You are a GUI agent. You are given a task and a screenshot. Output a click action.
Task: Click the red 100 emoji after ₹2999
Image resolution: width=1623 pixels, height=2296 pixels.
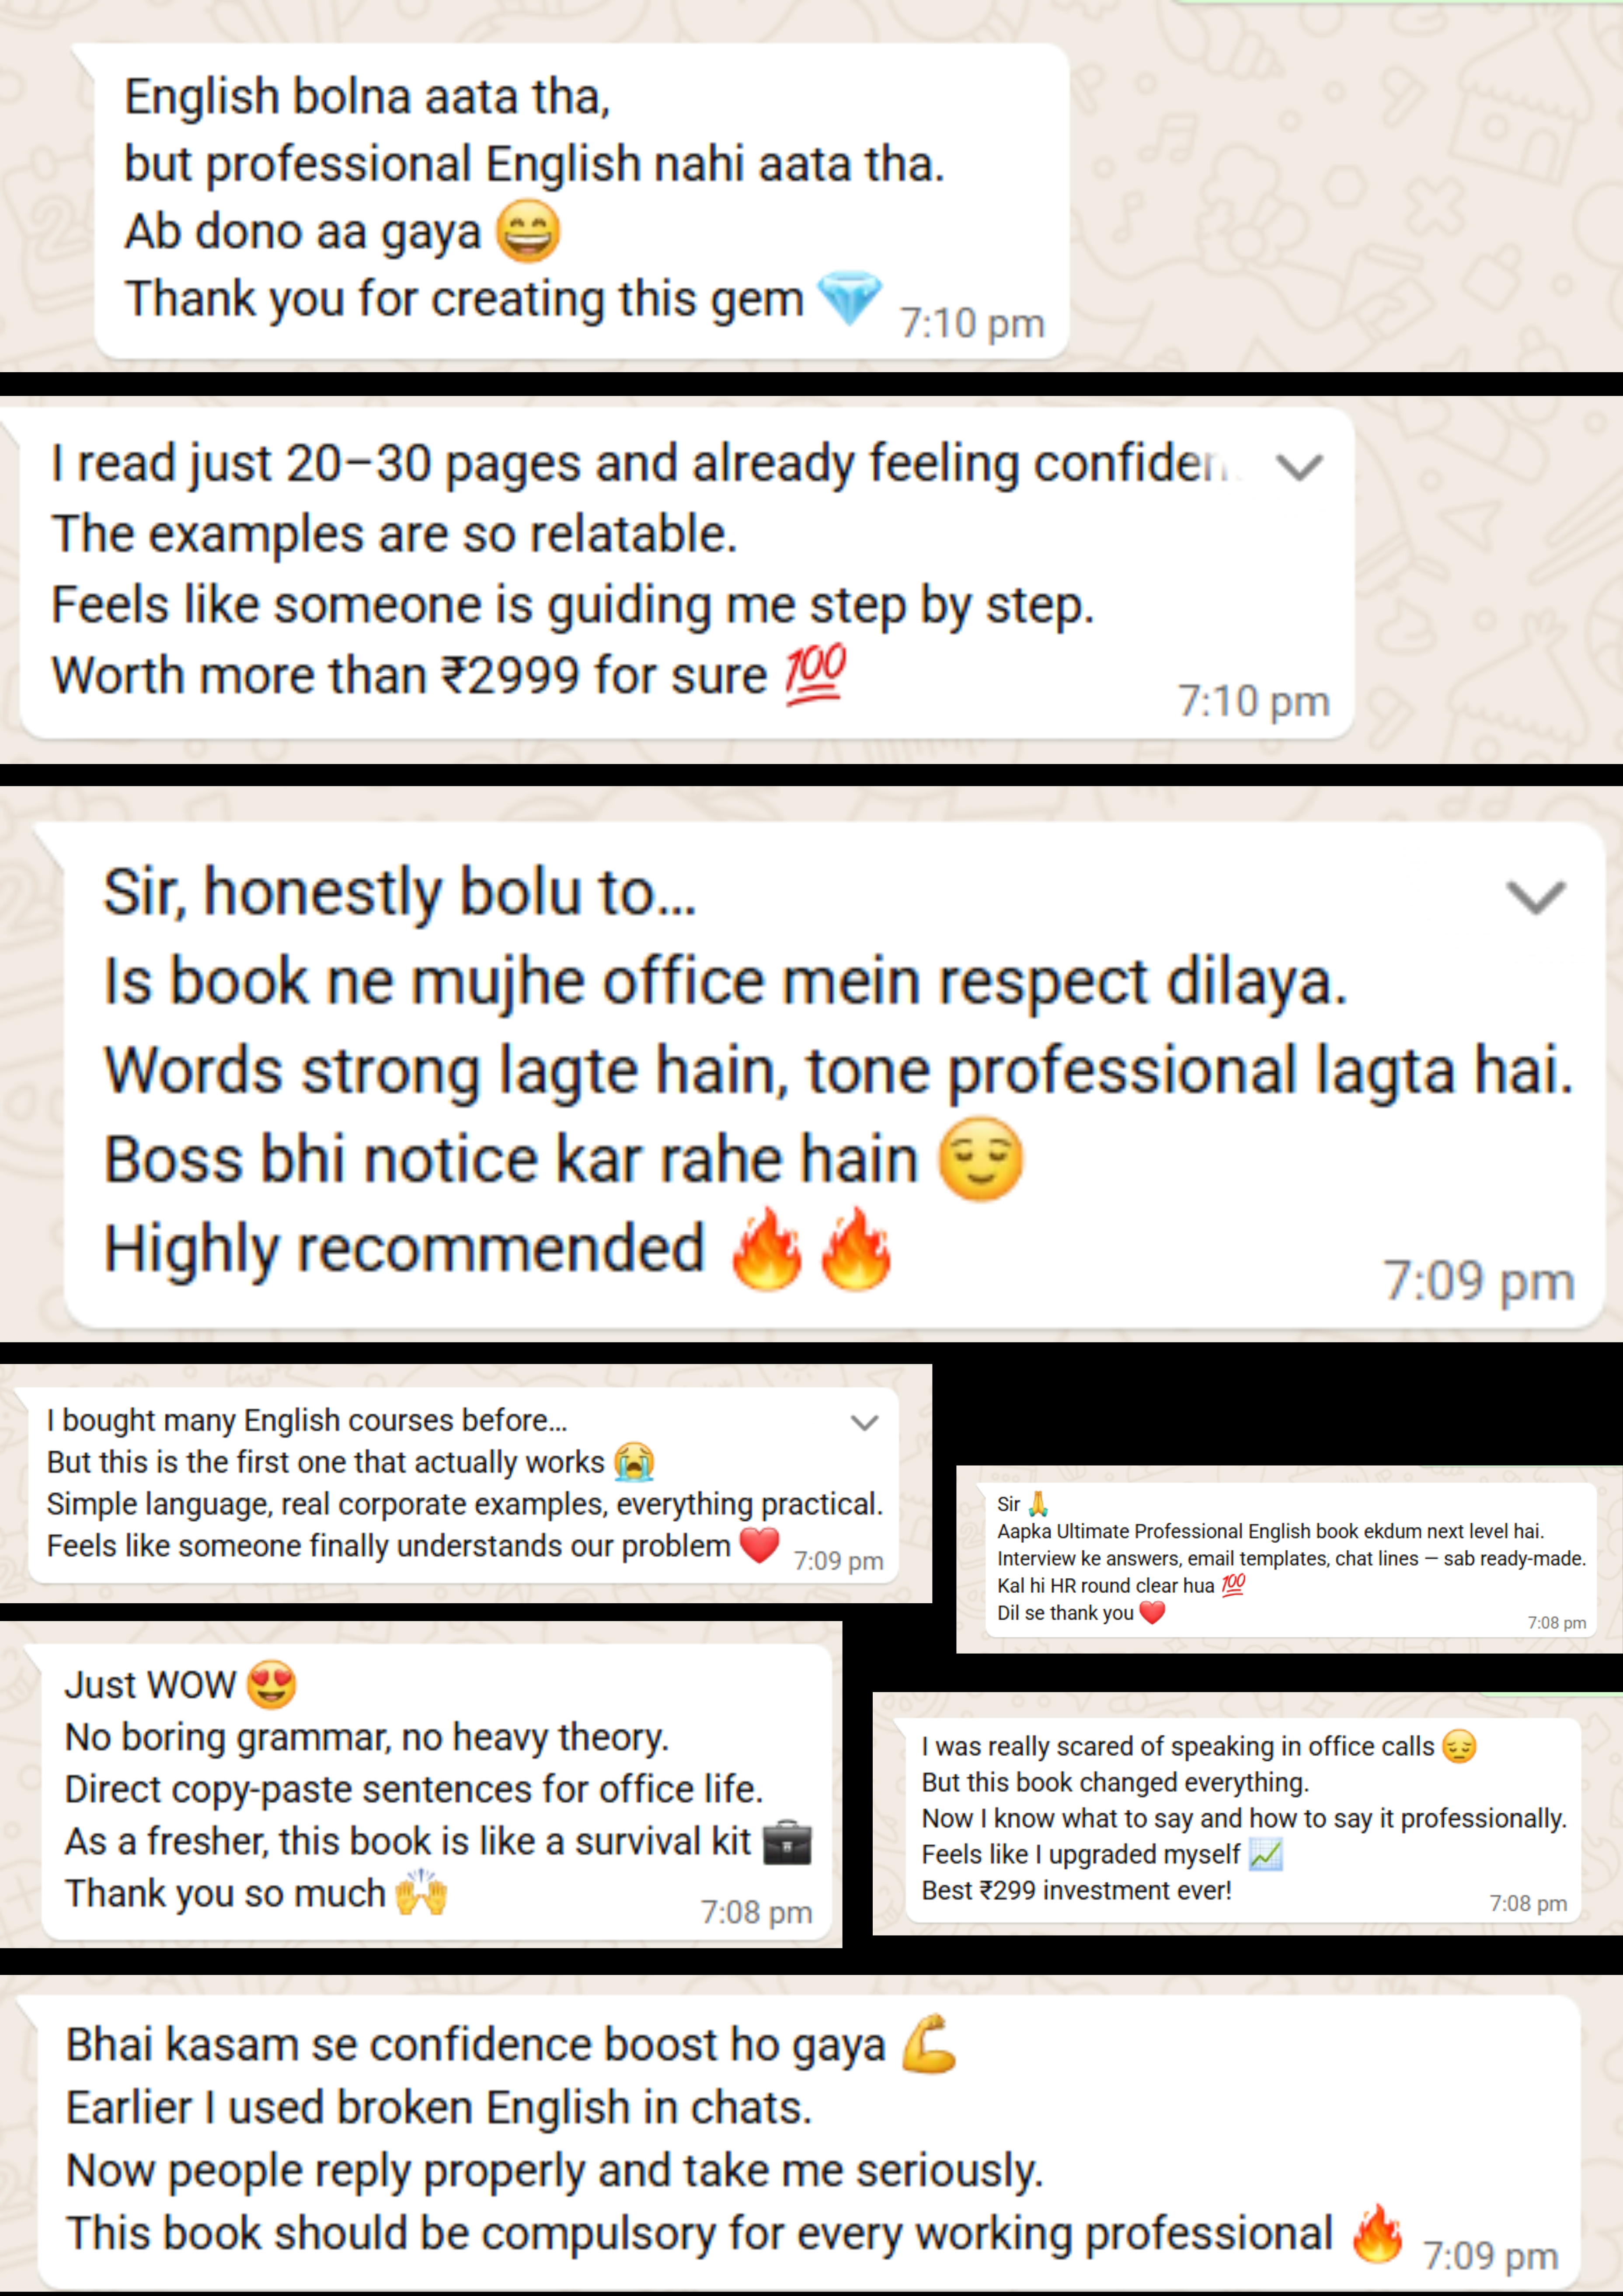tap(815, 675)
